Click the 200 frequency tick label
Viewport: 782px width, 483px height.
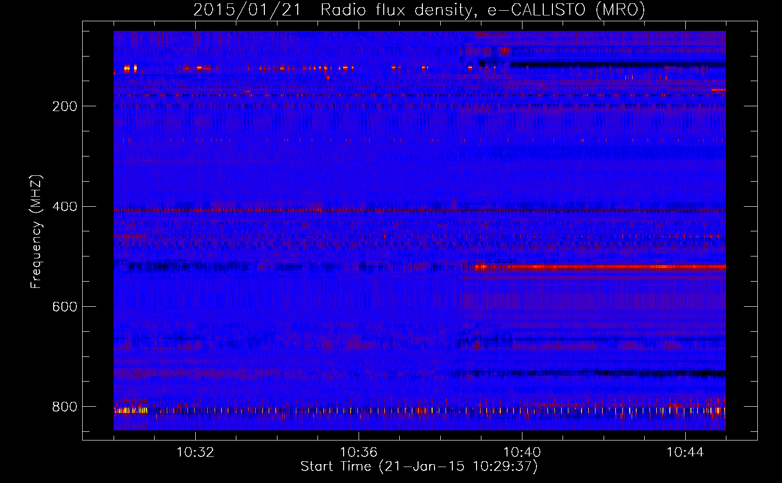tap(65, 106)
